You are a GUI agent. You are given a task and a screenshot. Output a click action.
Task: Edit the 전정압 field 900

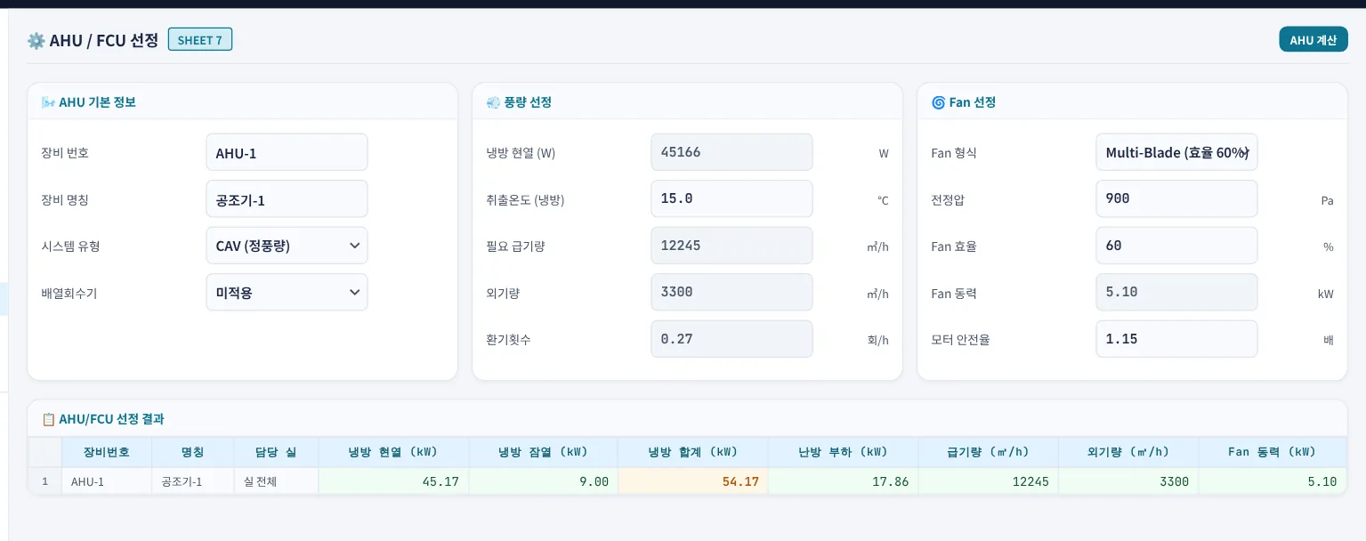(1176, 198)
